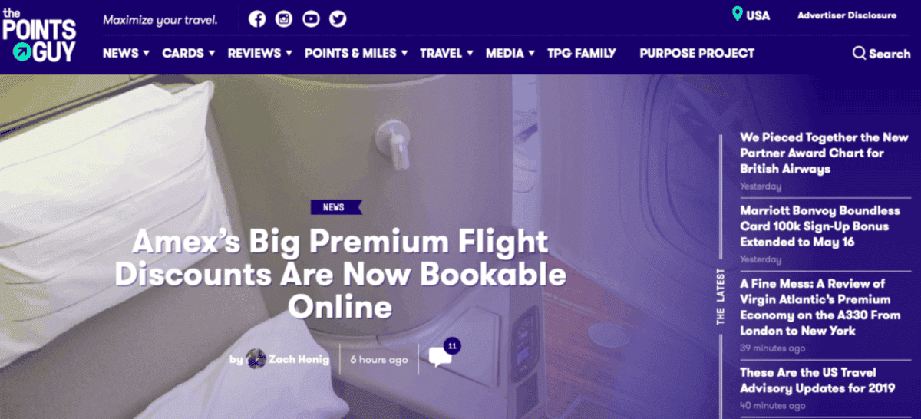Click Zach Honig's author avatar
Image resolution: width=921 pixels, height=419 pixels.
pos(256,358)
